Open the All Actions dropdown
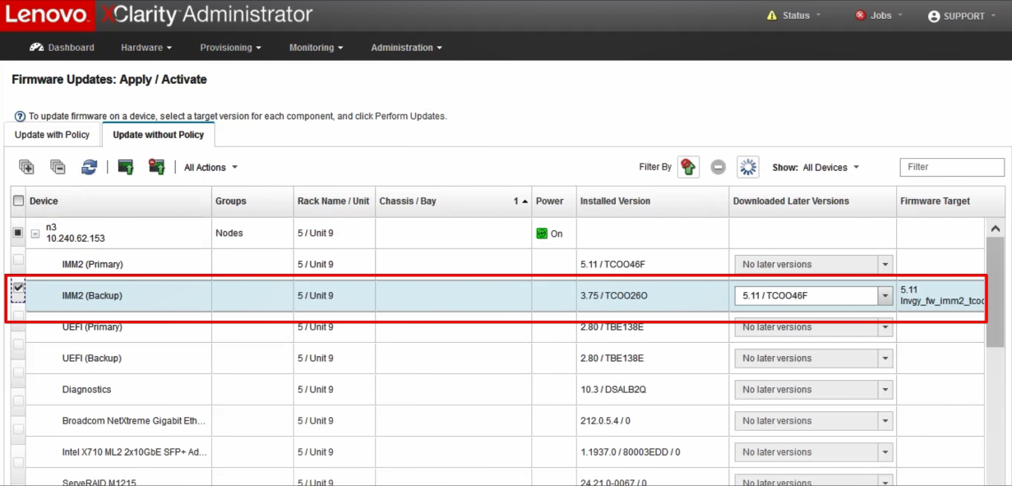 (210, 168)
